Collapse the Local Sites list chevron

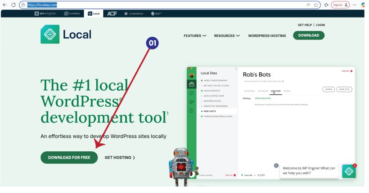[x=236, y=69]
